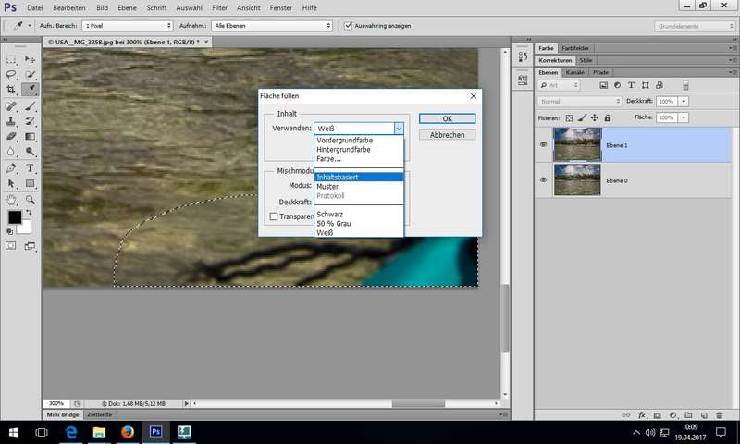Select the Lasso tool
The image size is (740, 444).
(11, 74)
